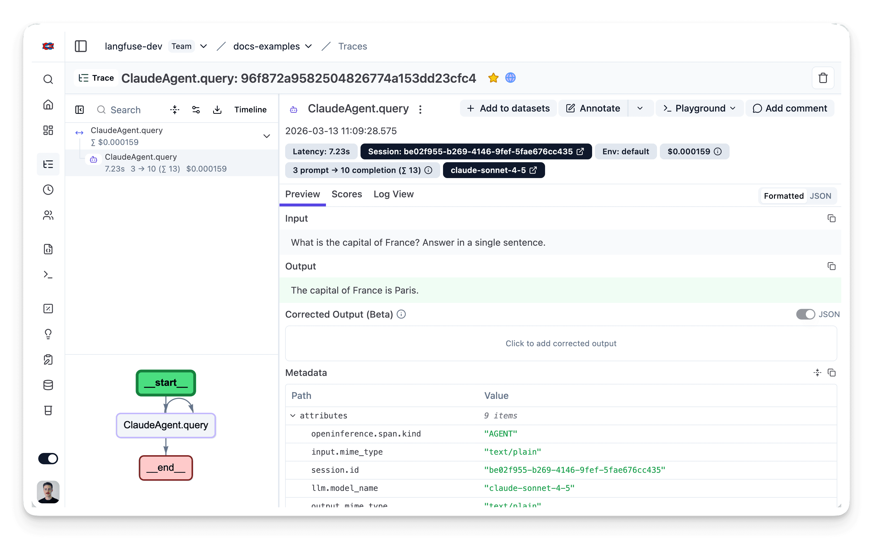Screen dimensions: 873x539
Task: Click the Add to datasets button
Action: pyautogui.click(x=508, y=108)
